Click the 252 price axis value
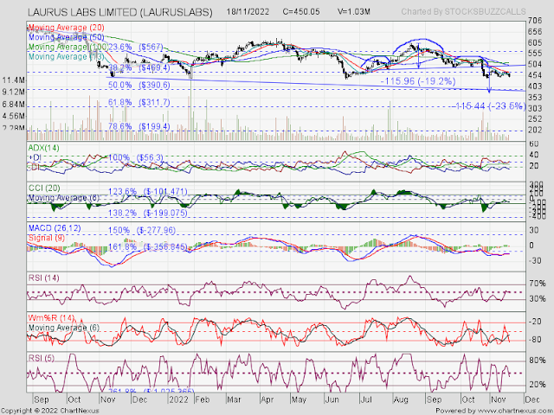The height and width of the screenshot is (415, 554). (x=535, y=119)
